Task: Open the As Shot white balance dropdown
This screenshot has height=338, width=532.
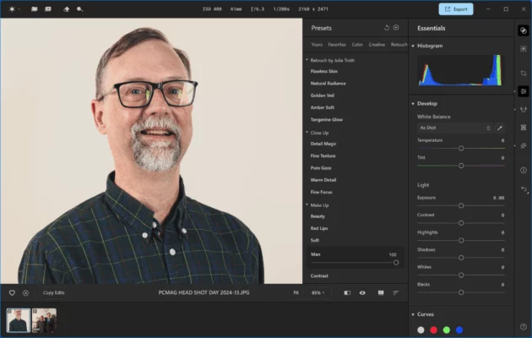Action: tap(454, 128)
